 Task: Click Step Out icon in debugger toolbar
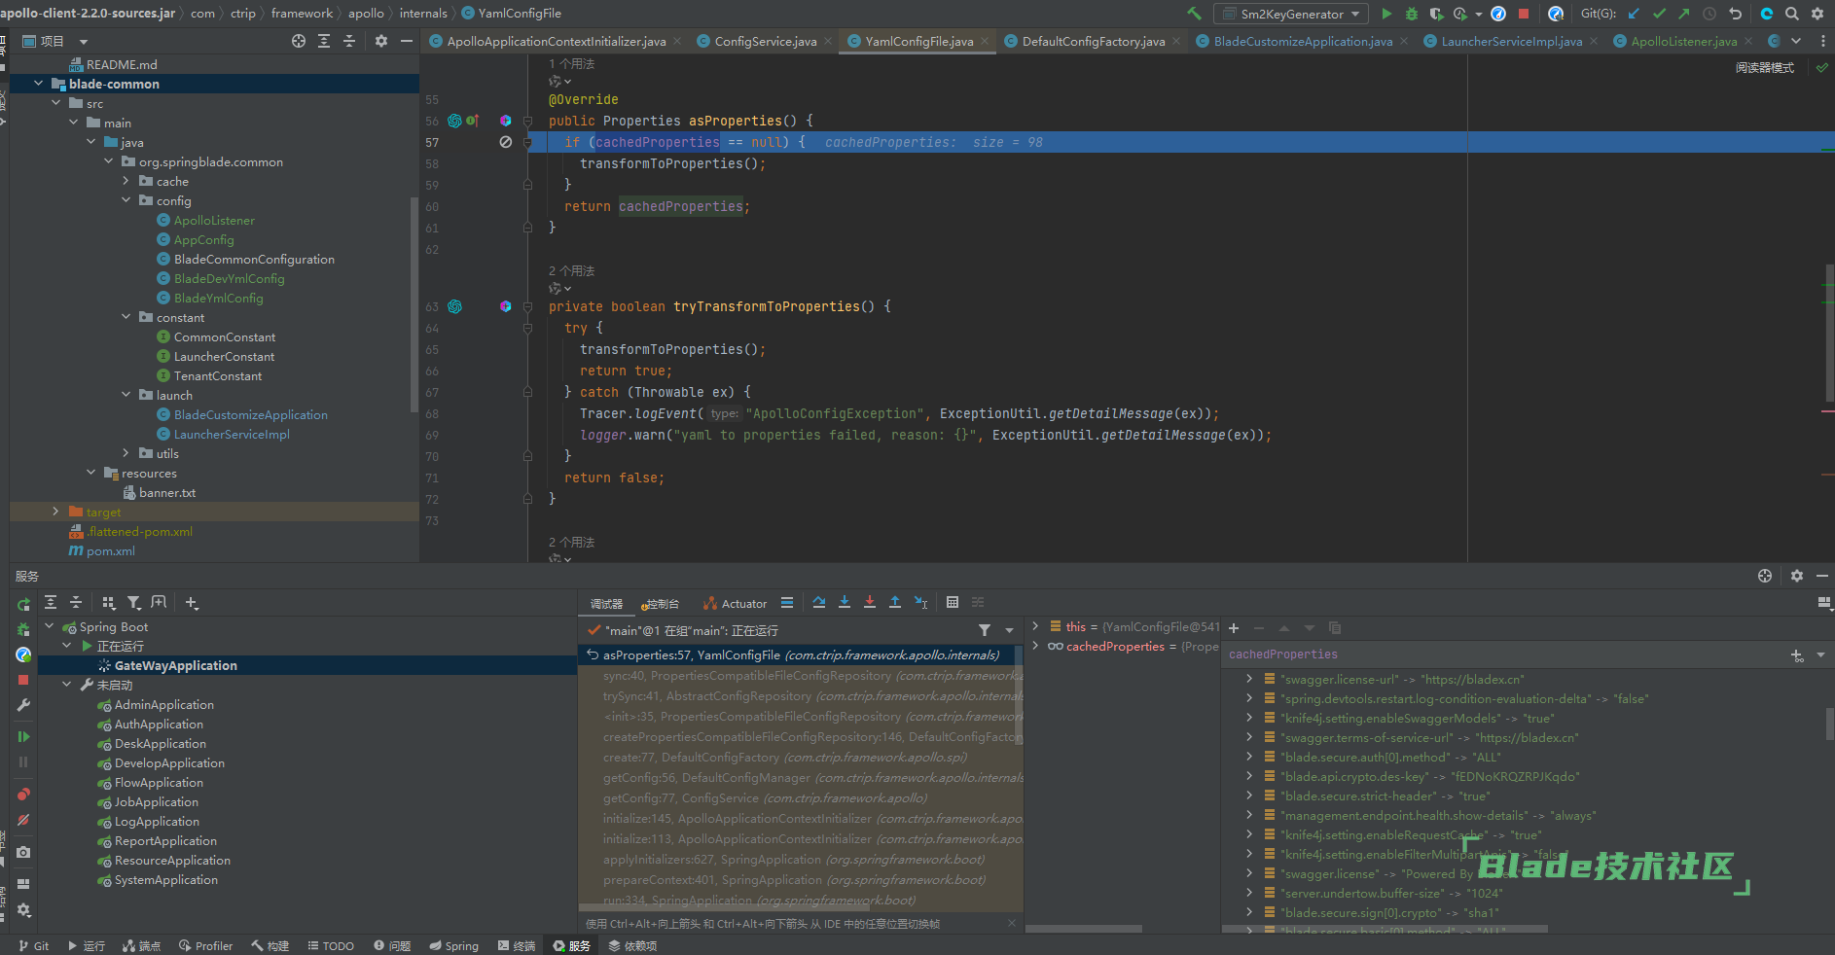(x=895, y=603)
